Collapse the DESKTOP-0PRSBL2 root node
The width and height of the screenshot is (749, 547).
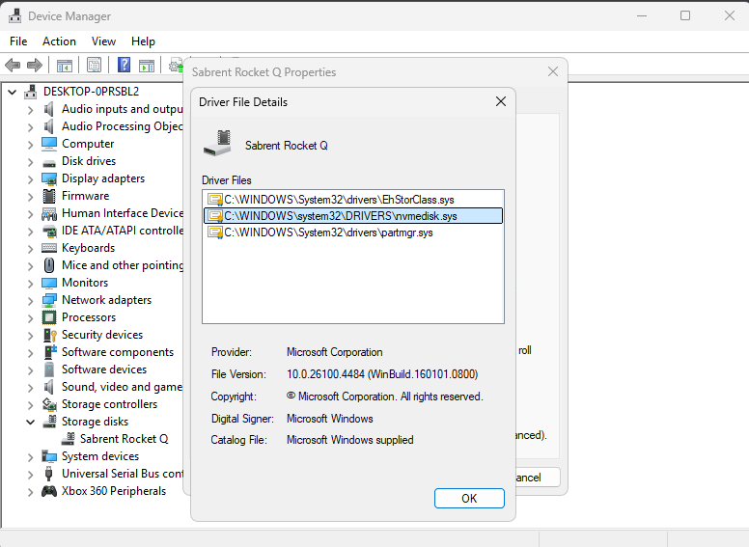(x=13, y=92)
